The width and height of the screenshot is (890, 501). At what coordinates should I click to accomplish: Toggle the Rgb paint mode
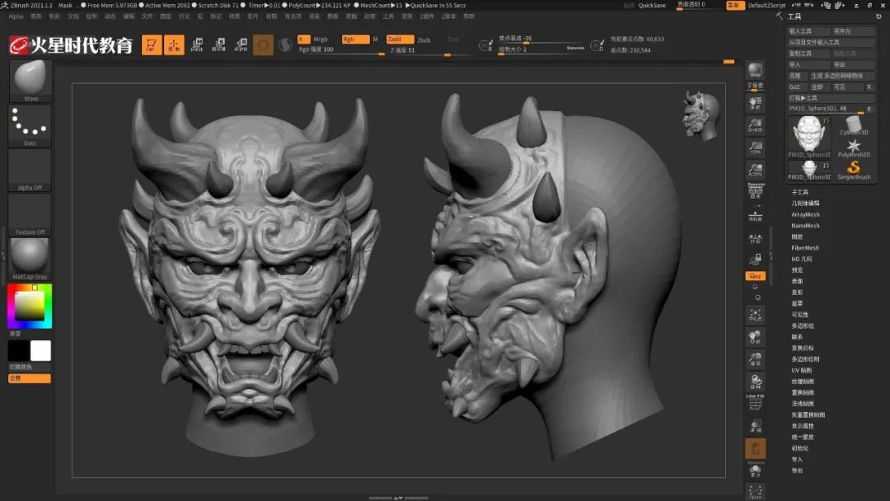pos(355,40)
